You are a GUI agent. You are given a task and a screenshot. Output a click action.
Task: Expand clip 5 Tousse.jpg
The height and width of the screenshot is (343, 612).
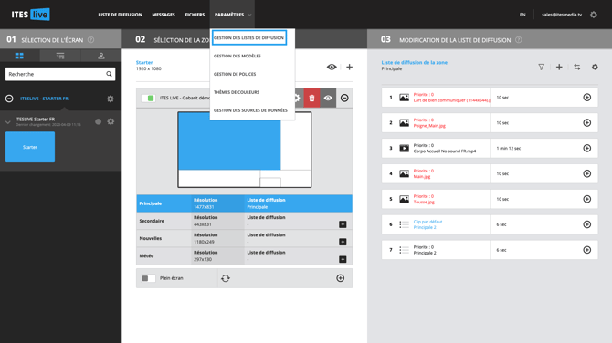[587, 199]
